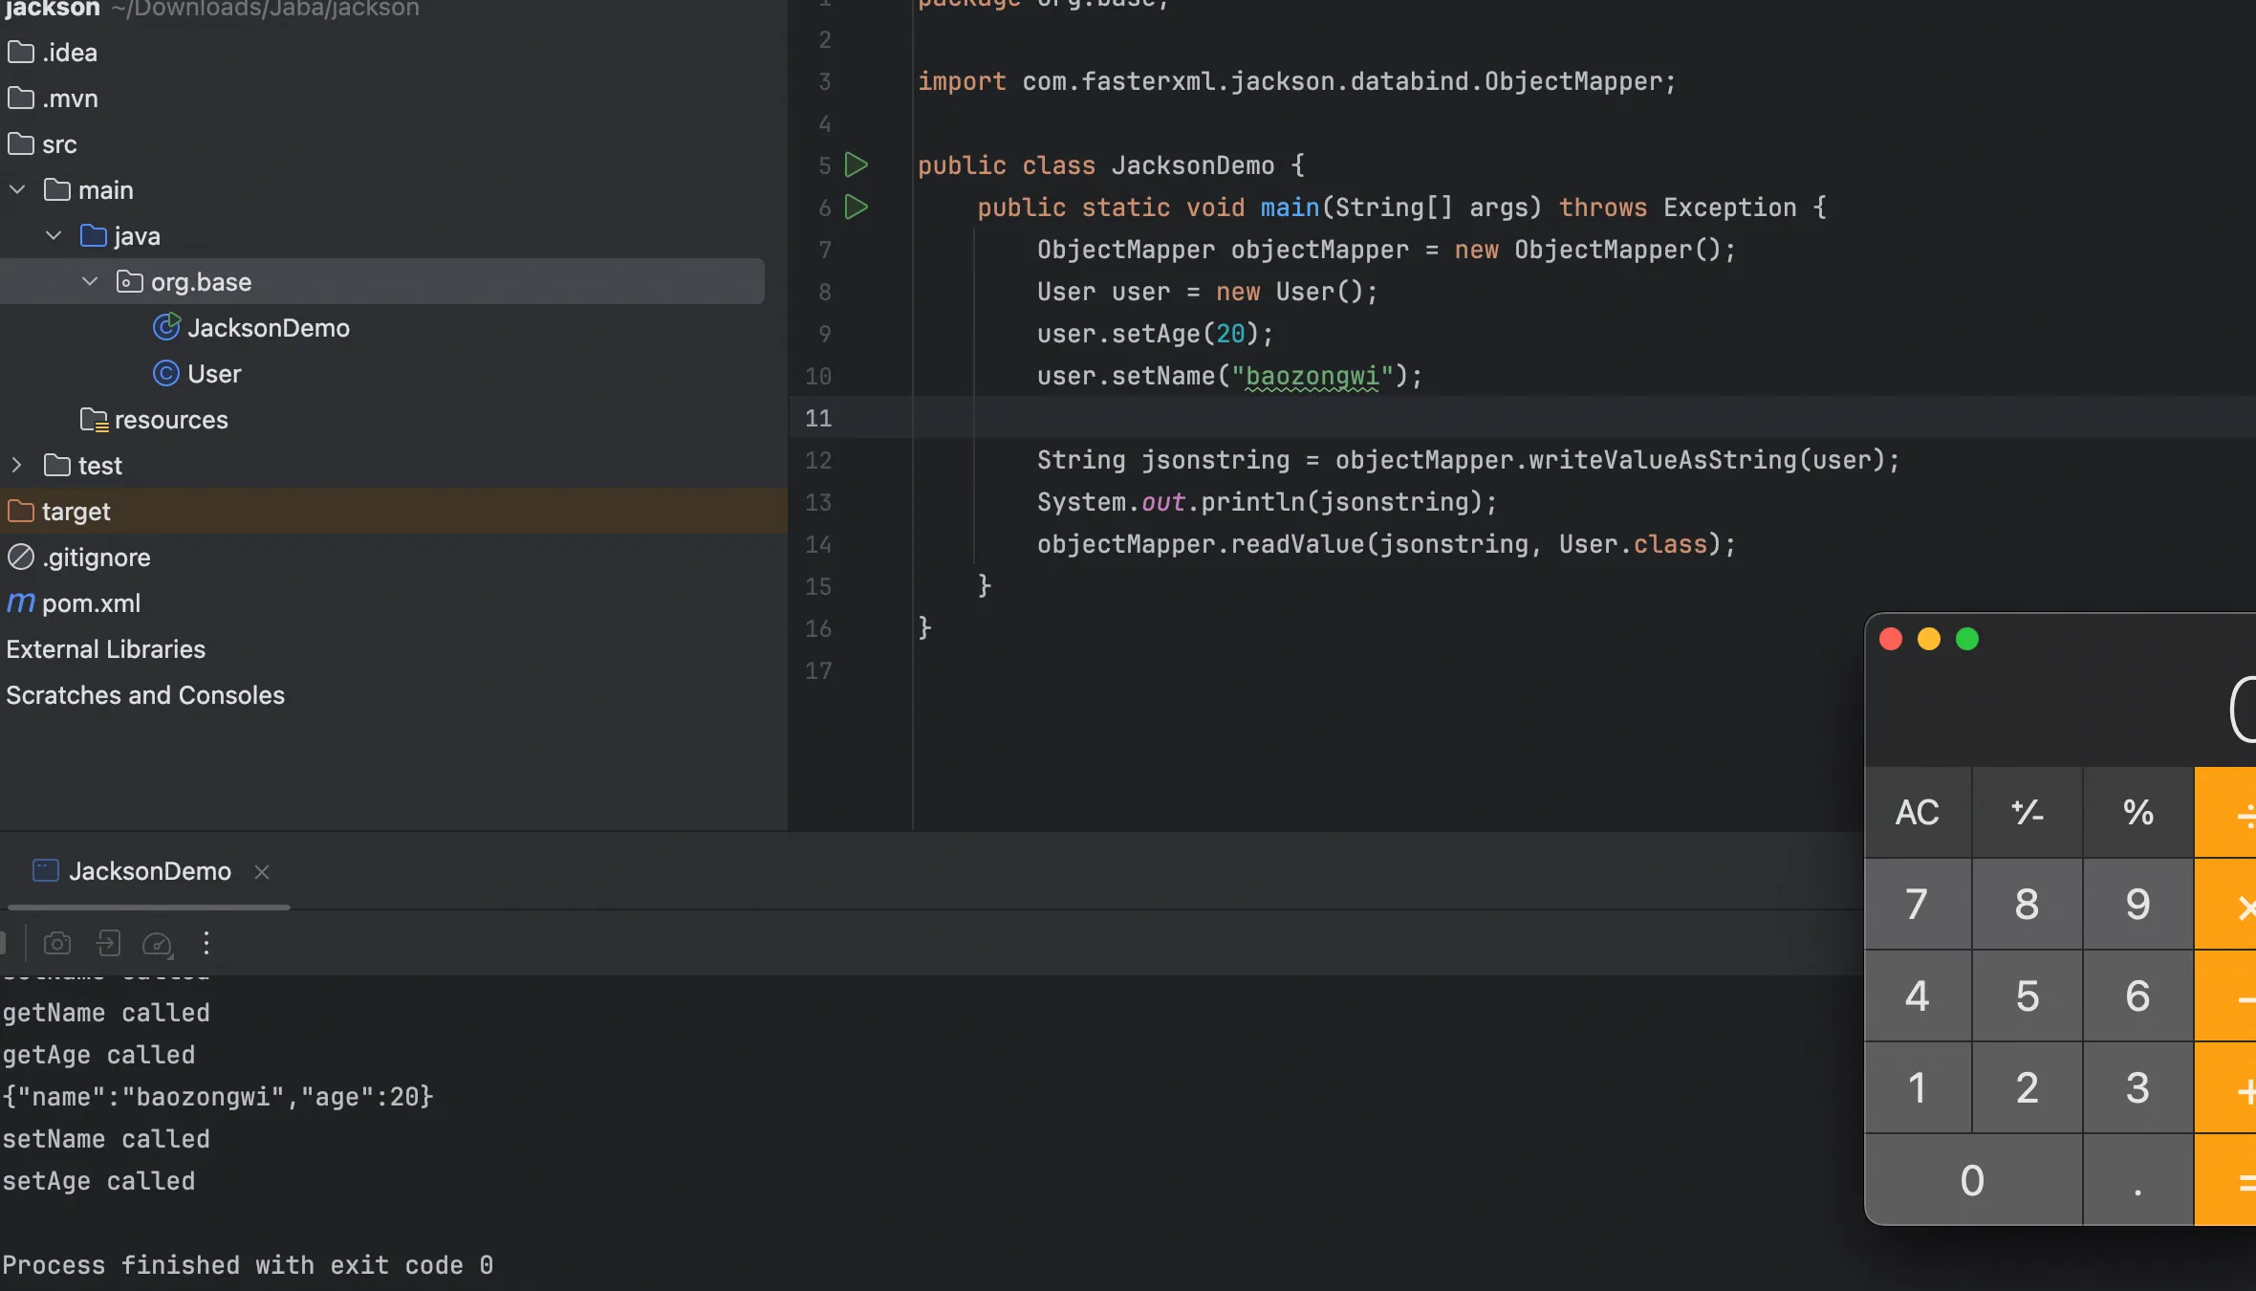This screenshot has height=1291, width=2256.
Task: Click the run gutter icon beside JacksonDemo class
Action: click(x=857, y=165)
